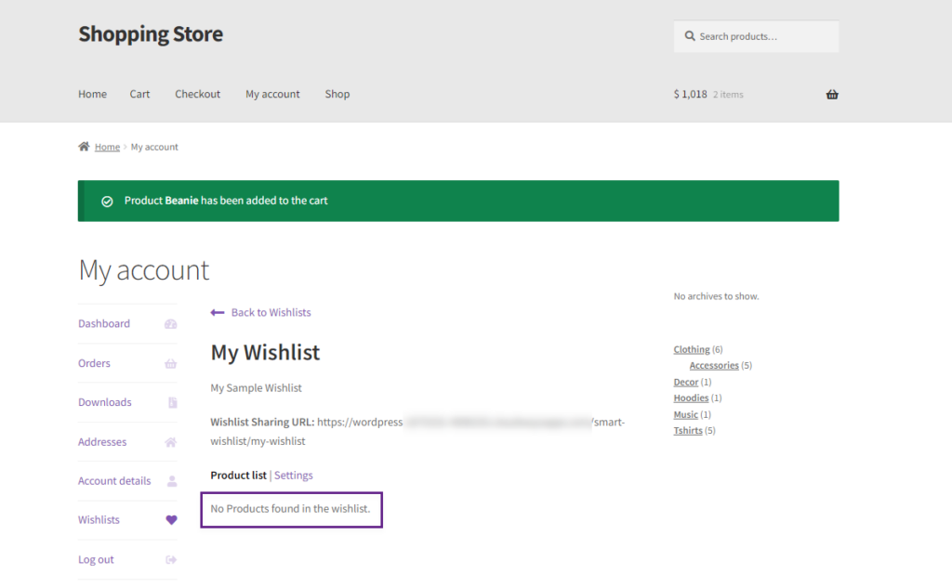952x587 pixels.
Task: Open the Clothing category link
Action: coord(692,349)
